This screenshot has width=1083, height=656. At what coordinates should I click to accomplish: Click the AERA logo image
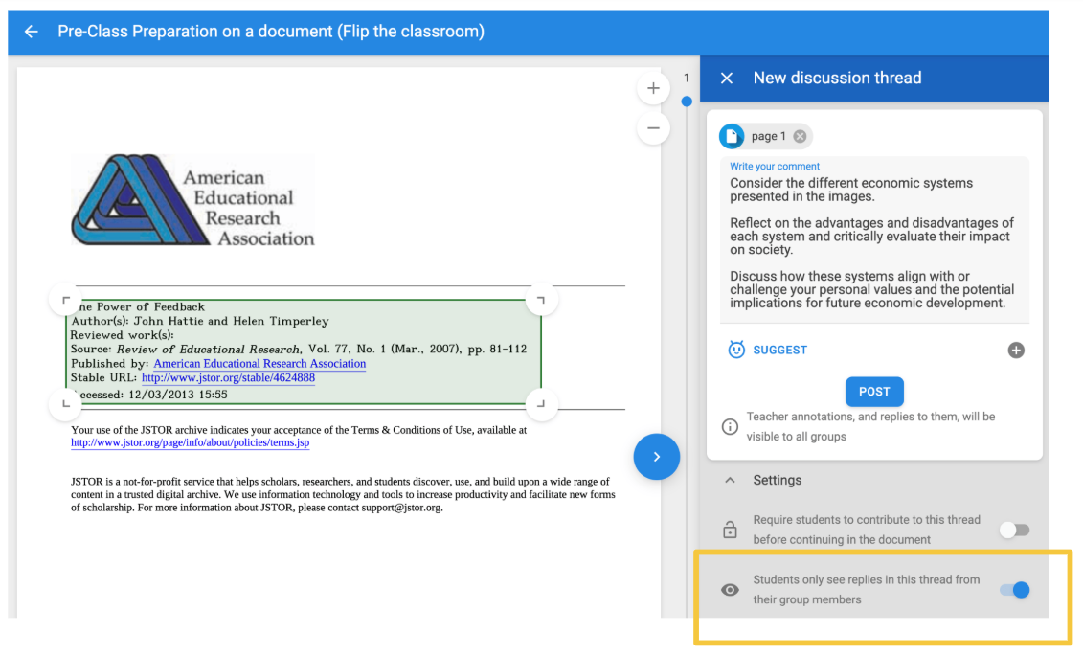pyautogui.click(x=192, y=199)
